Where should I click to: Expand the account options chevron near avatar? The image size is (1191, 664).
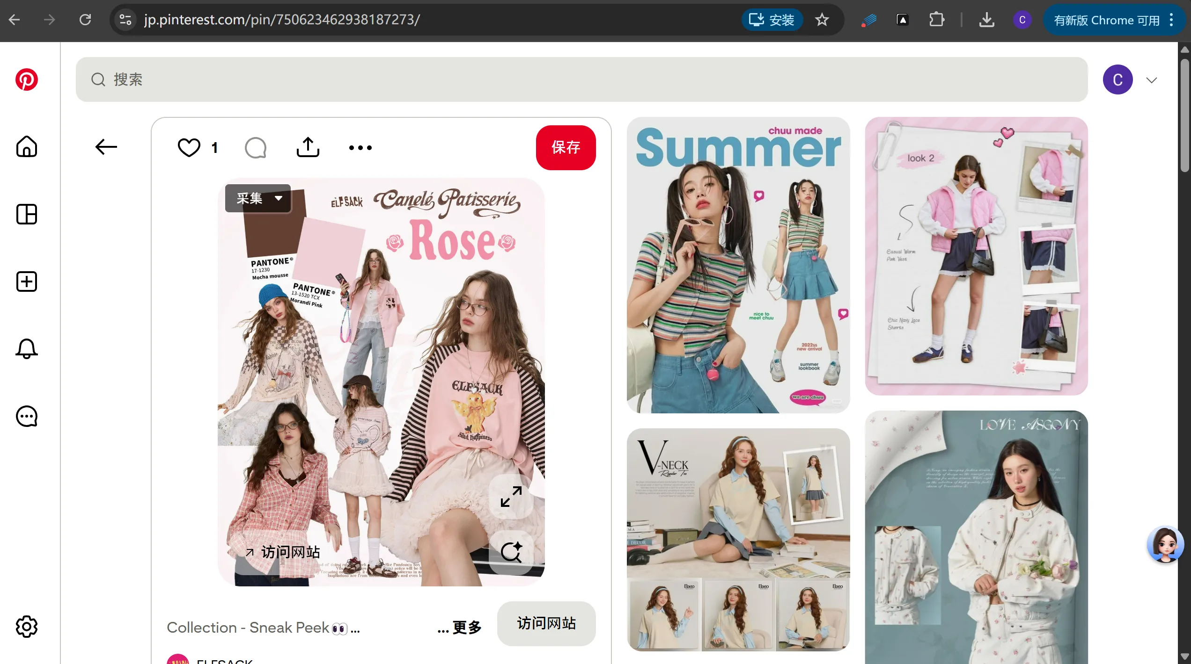pos(1151,80)
